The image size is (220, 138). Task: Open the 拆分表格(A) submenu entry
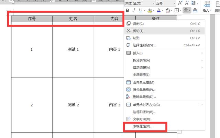pos(164,60)
